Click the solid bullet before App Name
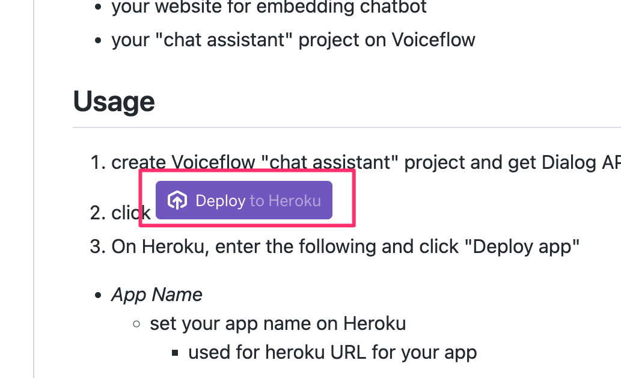The image size is (621, 378). point(98,295)
